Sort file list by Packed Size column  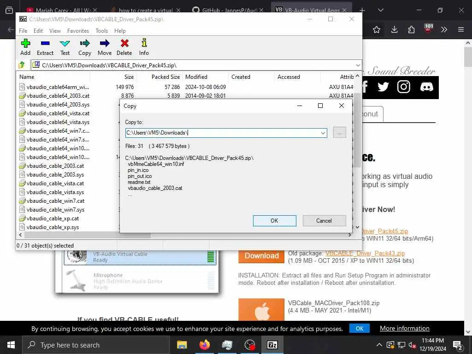pos(159,77)
